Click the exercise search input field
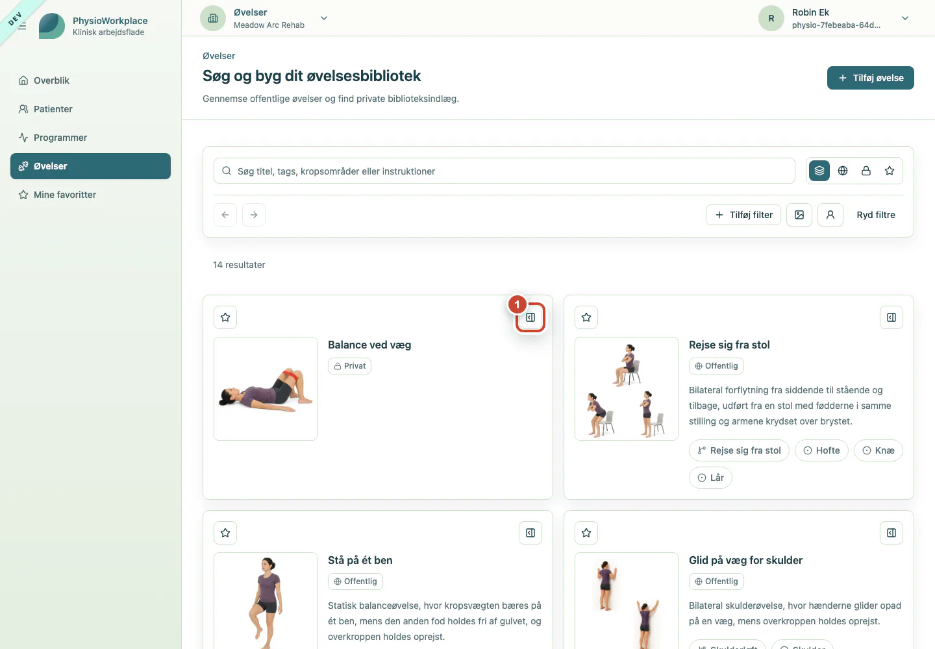The height and width of the screenshot is (649, 935). click(505, 171)
